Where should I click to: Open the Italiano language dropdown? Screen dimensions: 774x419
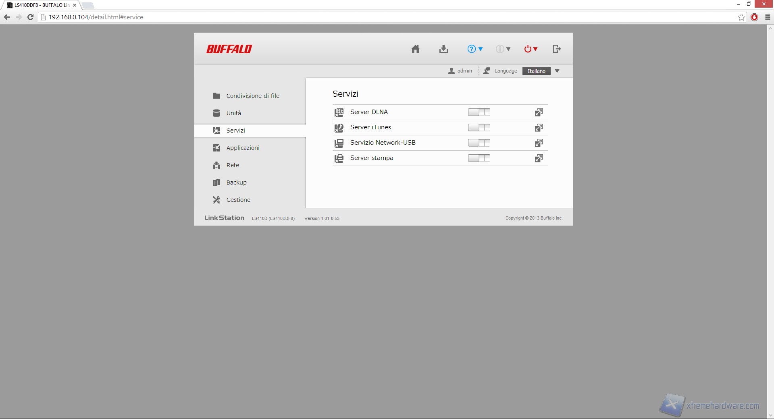(x=541, y=71)
